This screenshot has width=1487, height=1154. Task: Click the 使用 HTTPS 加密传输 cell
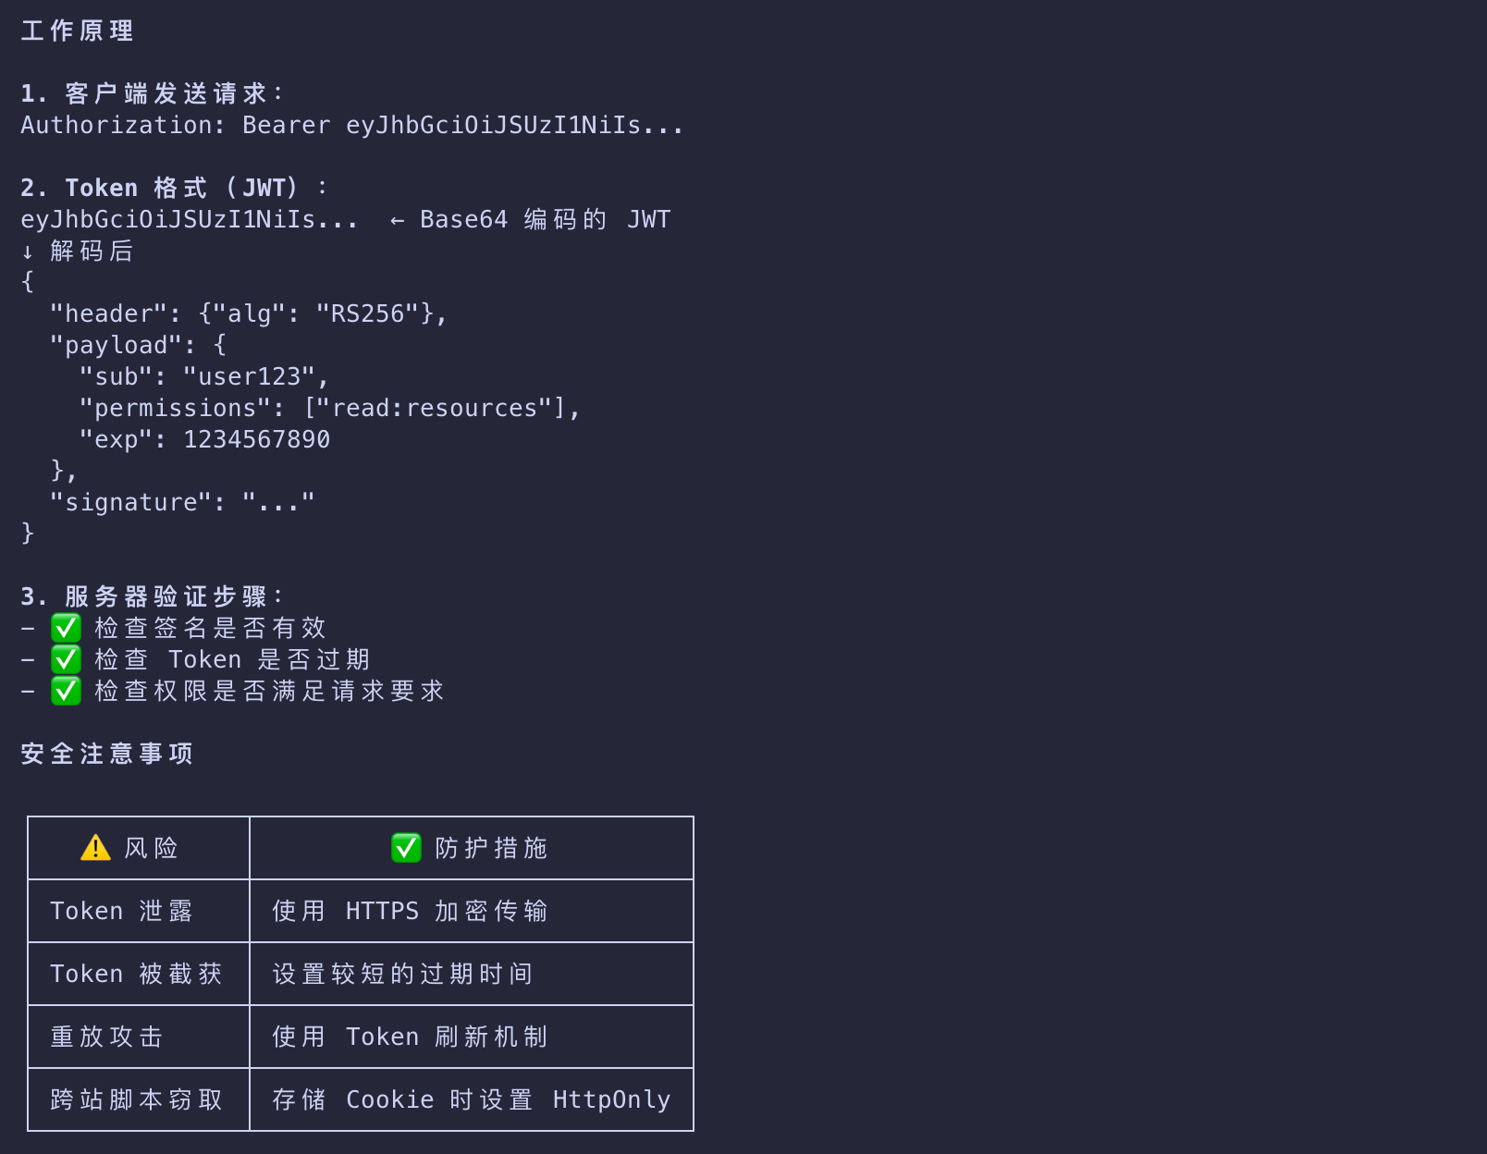tap(410, 912)
